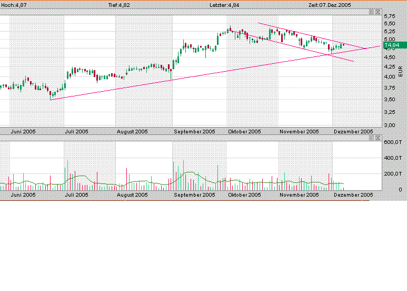The height and width of the screenshot is (291, 407).
Task: Click the 5,25 price axis label
Action: (389, 32)
